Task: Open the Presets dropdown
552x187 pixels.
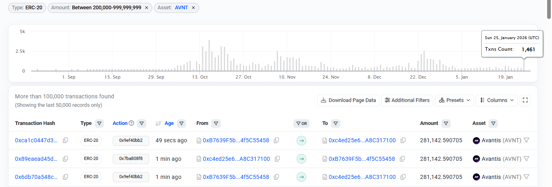Action: pos(454,100)
